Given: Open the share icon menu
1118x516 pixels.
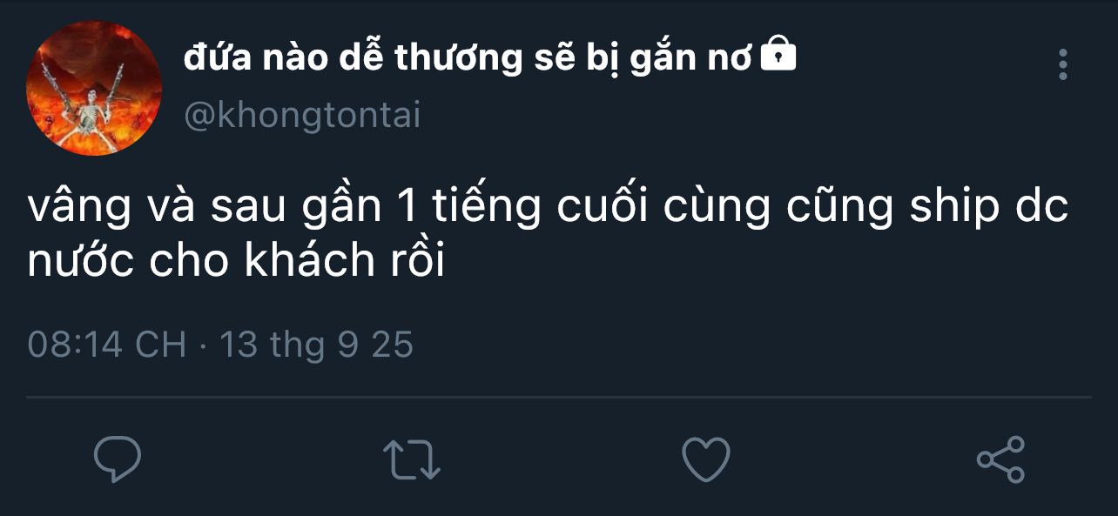Looking at the screenshot, I should pyautogui.click(x=1000, y=459).
